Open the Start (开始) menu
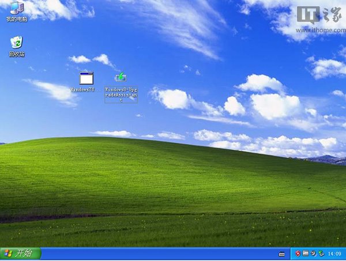 pyautogui.click(x=20, y=254)
